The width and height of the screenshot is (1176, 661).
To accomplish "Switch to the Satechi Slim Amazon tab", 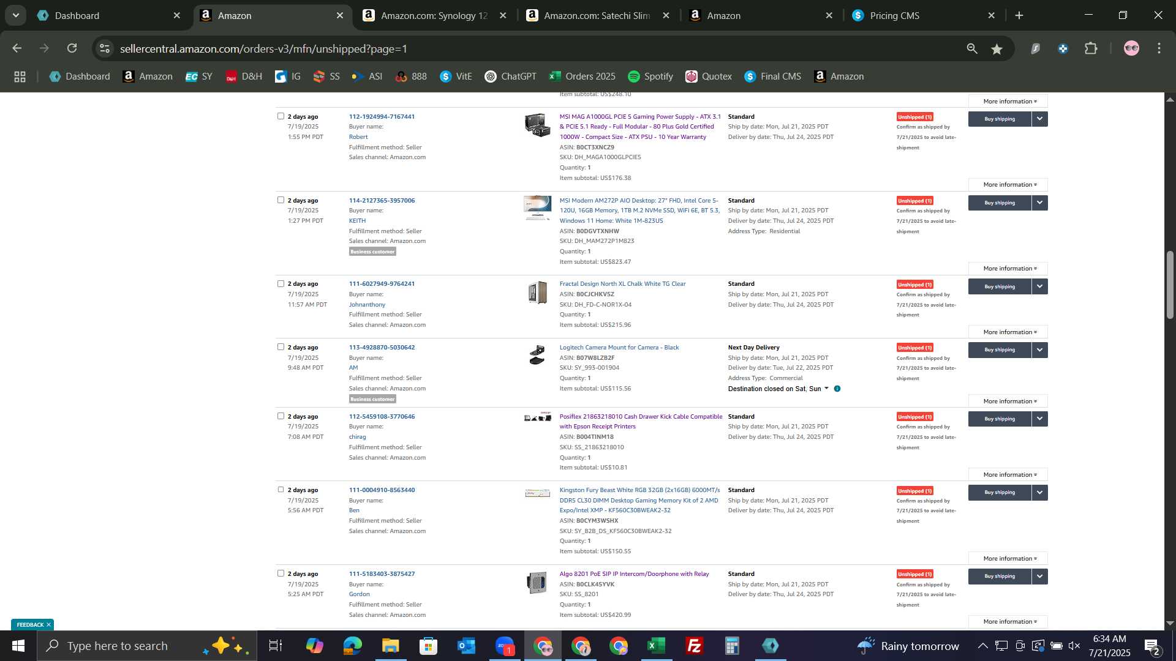I will coord(597,15).
